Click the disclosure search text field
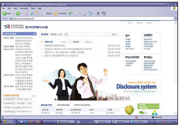Screen dimensions: 179x125 click(89, 34)
